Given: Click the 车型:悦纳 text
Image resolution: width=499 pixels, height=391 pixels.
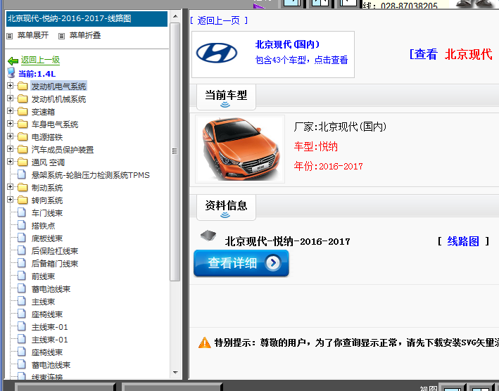Looking at the screenshot, I should click(x=316, y=146).
